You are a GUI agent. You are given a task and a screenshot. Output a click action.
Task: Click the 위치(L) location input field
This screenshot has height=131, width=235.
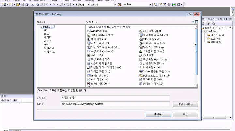[115, 104]
